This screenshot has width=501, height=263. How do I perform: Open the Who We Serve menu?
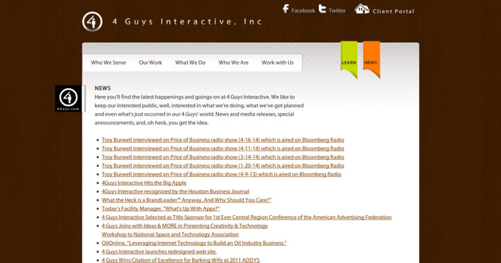point(108,62)
